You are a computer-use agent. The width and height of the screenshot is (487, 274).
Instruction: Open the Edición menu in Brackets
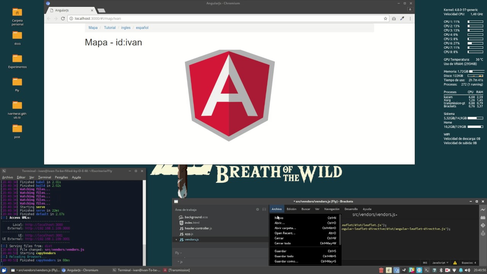[291, 209]
